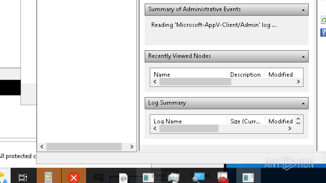326x183 pixels.
Task: Click left arrow of tree pane scrollbar
Action: [x=42, y=147]
